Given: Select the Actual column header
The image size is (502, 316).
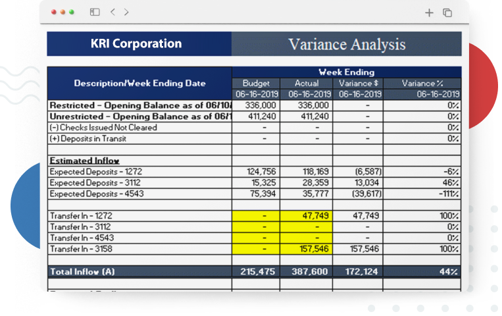Looking at the screenshot, I should coord(307,84).
